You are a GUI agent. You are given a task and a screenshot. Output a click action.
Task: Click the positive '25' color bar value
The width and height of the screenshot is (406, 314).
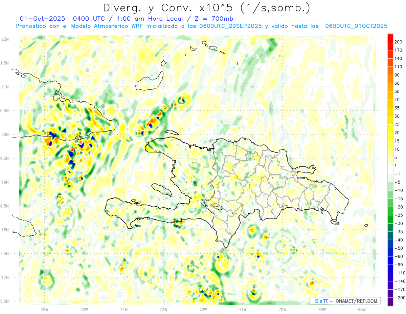397,124
